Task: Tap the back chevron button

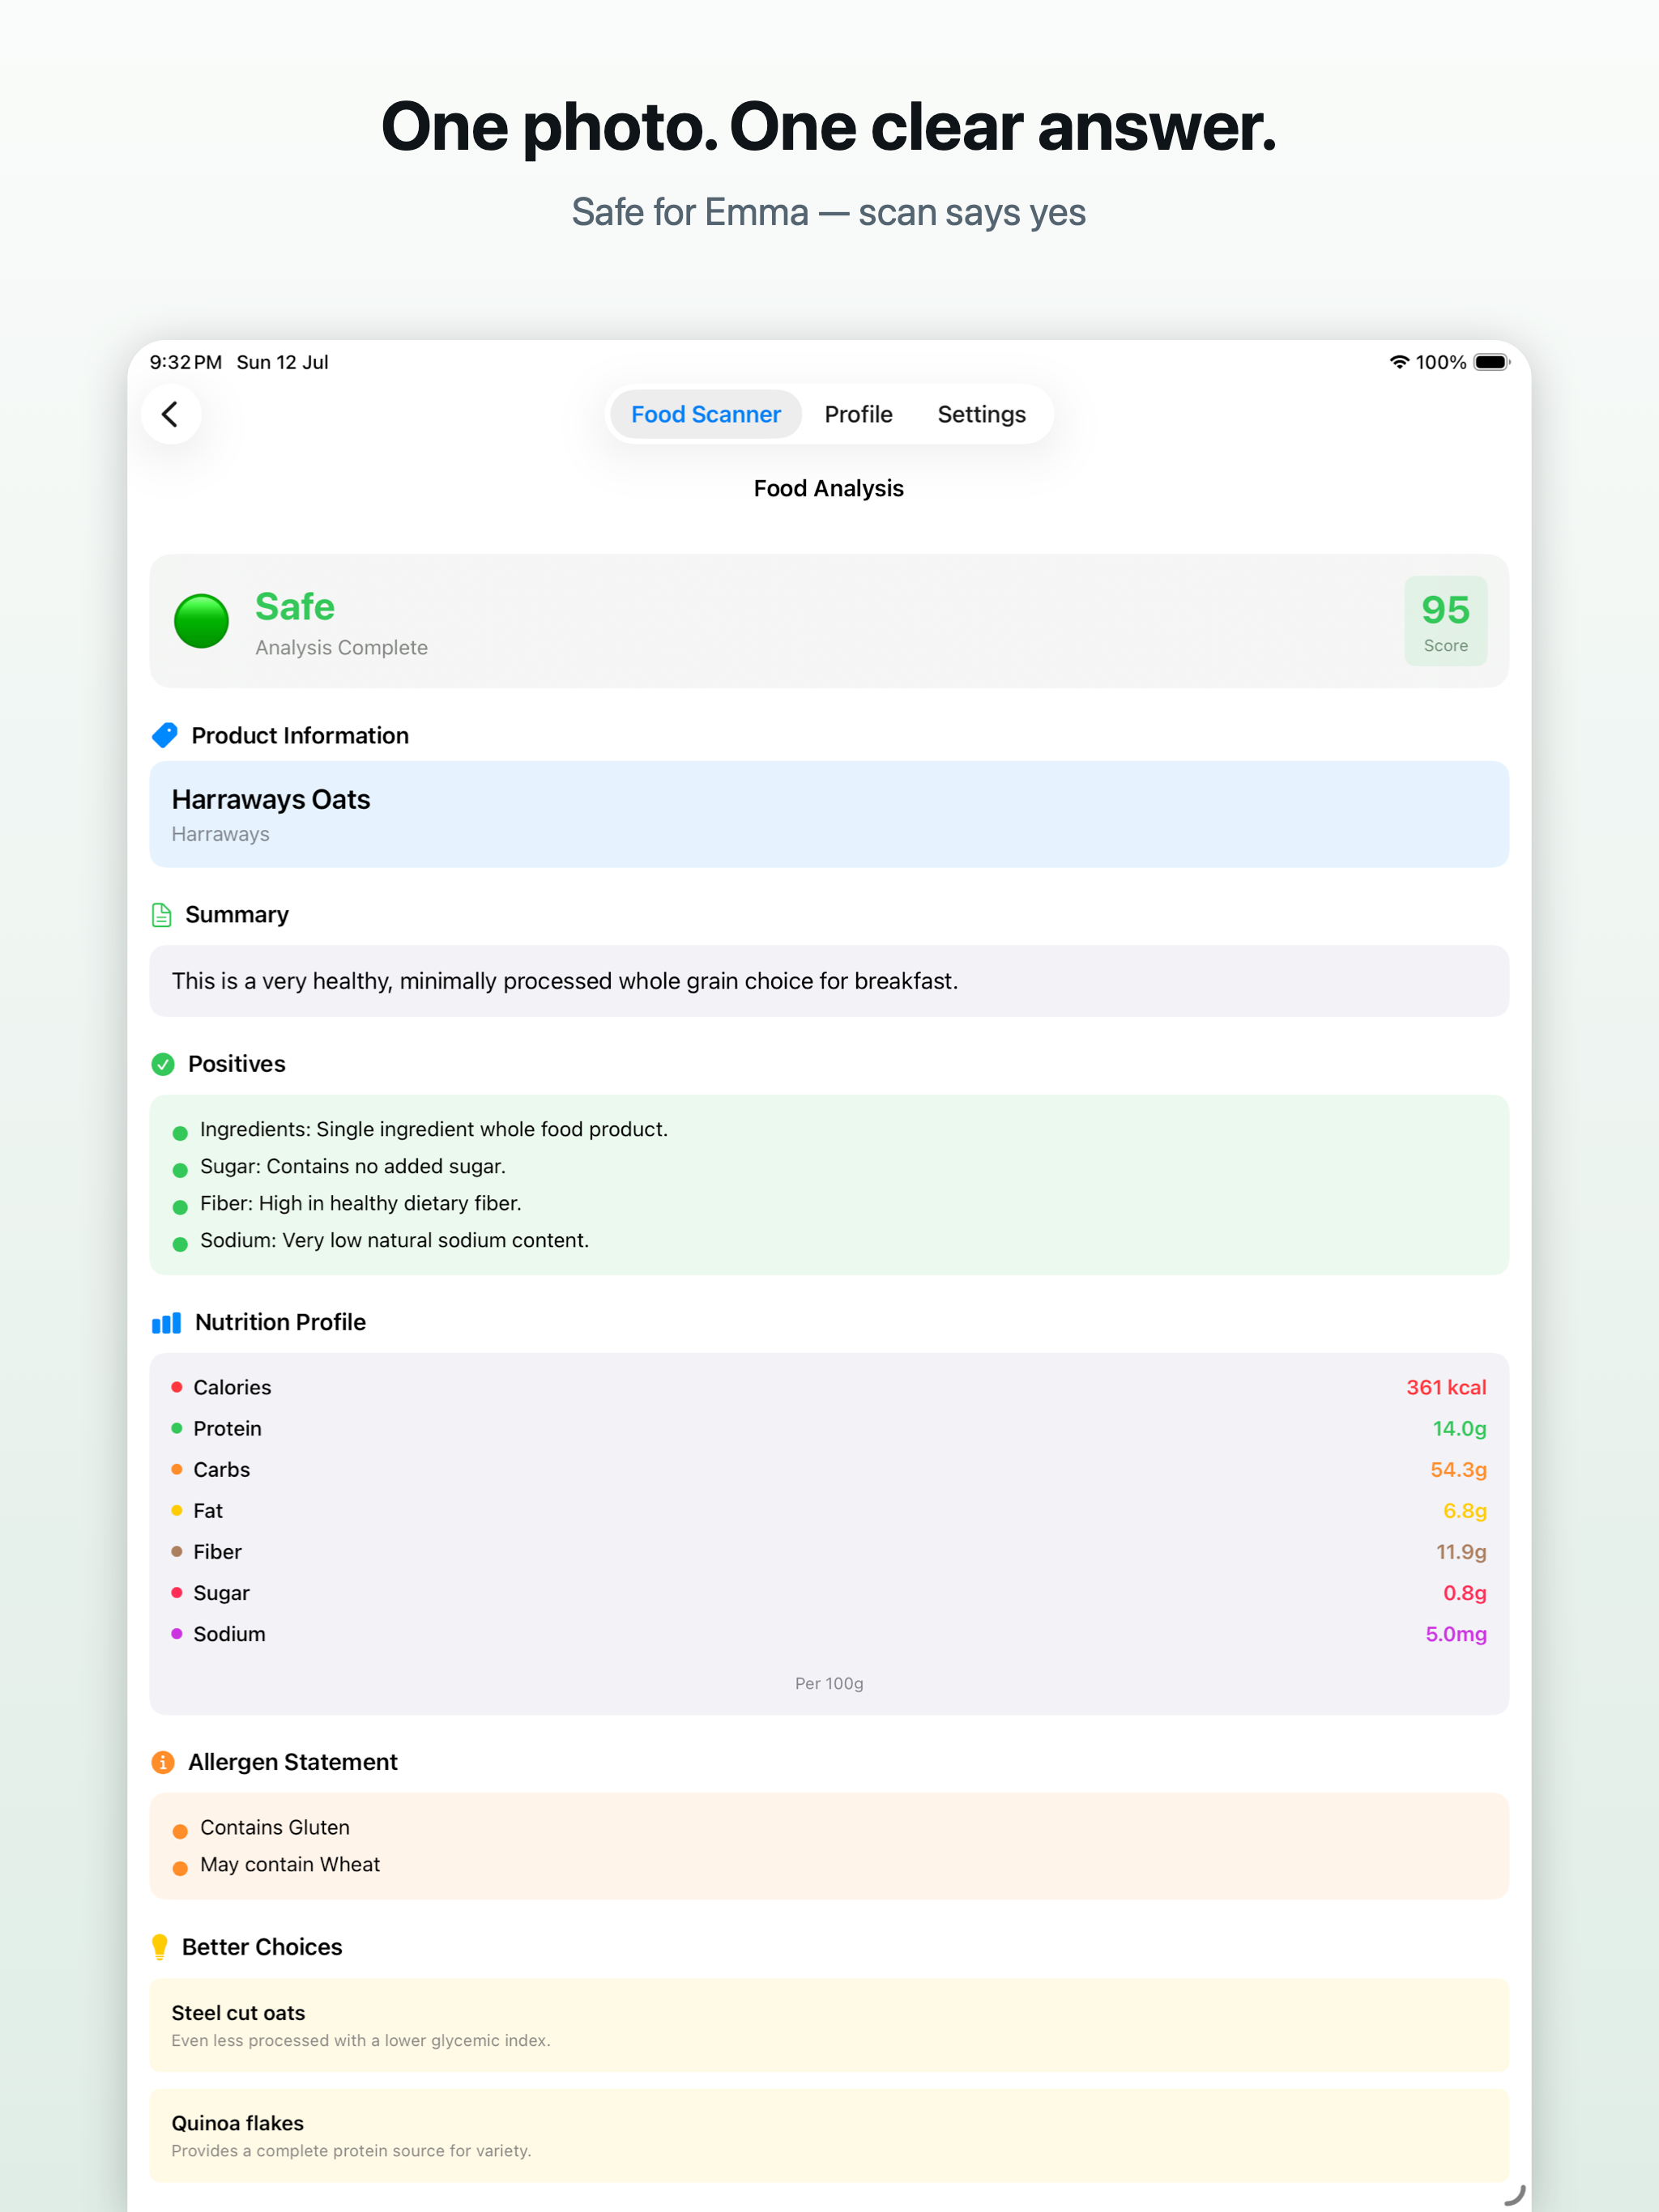Action: point(171,414)
